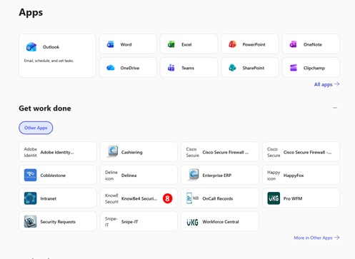The height and width of the screenshot is (259, 355).
Task: Click the OnCall Records icon
Action: click(193, 198)
